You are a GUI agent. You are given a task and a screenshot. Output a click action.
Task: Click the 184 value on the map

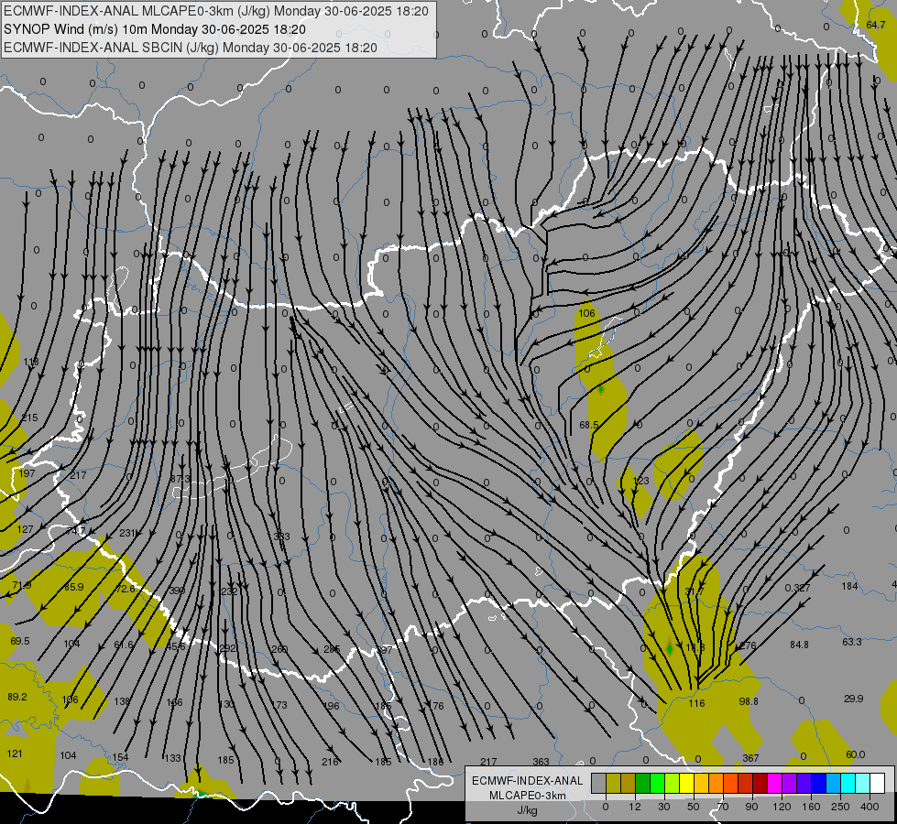[x=849, y=586]
